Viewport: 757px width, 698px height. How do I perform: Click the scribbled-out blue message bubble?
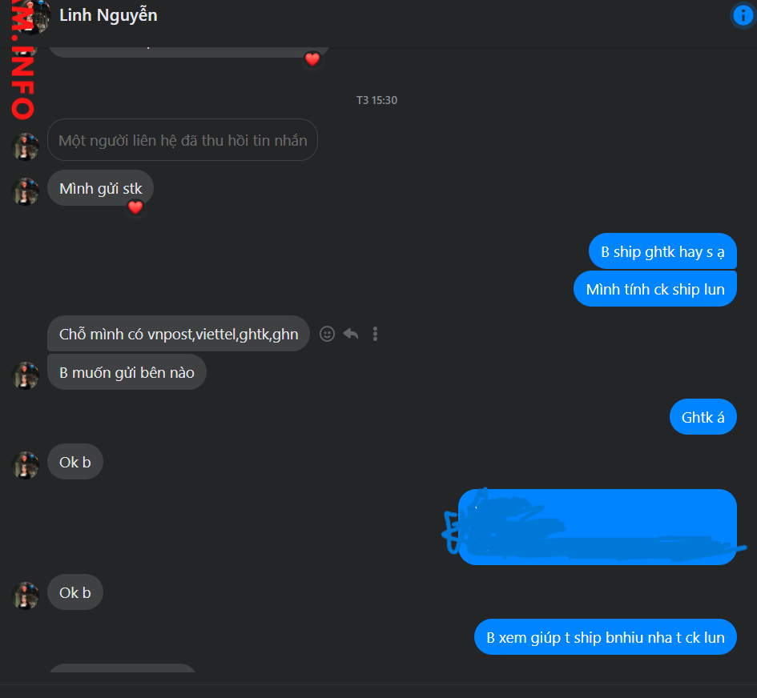598,527
